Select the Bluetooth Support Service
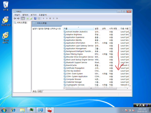This screenshot has width=151, height=113. [x=77, y=63]
